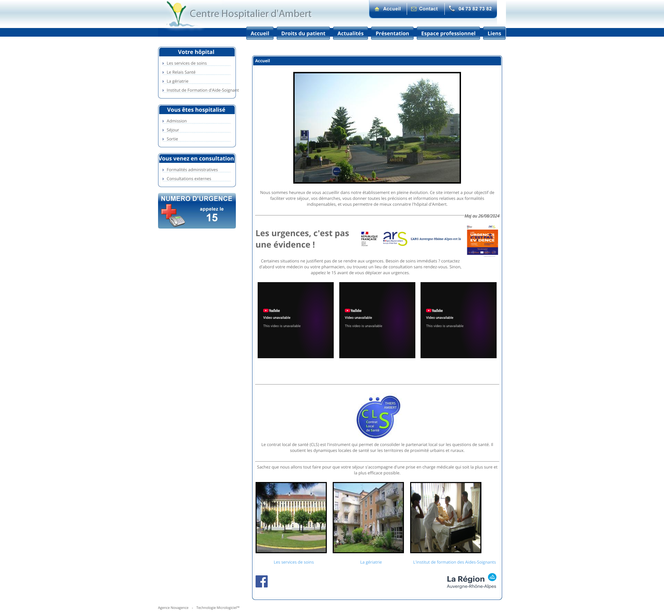Go to Espace professionnel tab
Image resolution: width=664 pixels, height=612 pixels.
coord(448,33)
